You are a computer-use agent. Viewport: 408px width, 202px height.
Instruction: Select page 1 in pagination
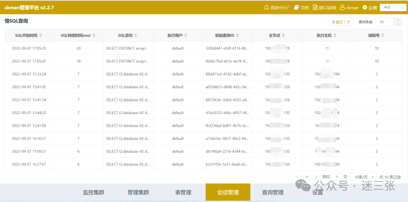[307, 177]
